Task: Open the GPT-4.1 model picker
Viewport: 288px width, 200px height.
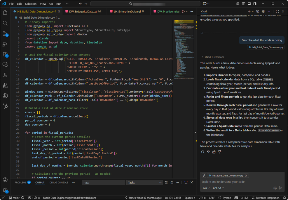Action: click(x=218, y=188)
